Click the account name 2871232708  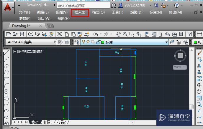click(x=135, y=5)
